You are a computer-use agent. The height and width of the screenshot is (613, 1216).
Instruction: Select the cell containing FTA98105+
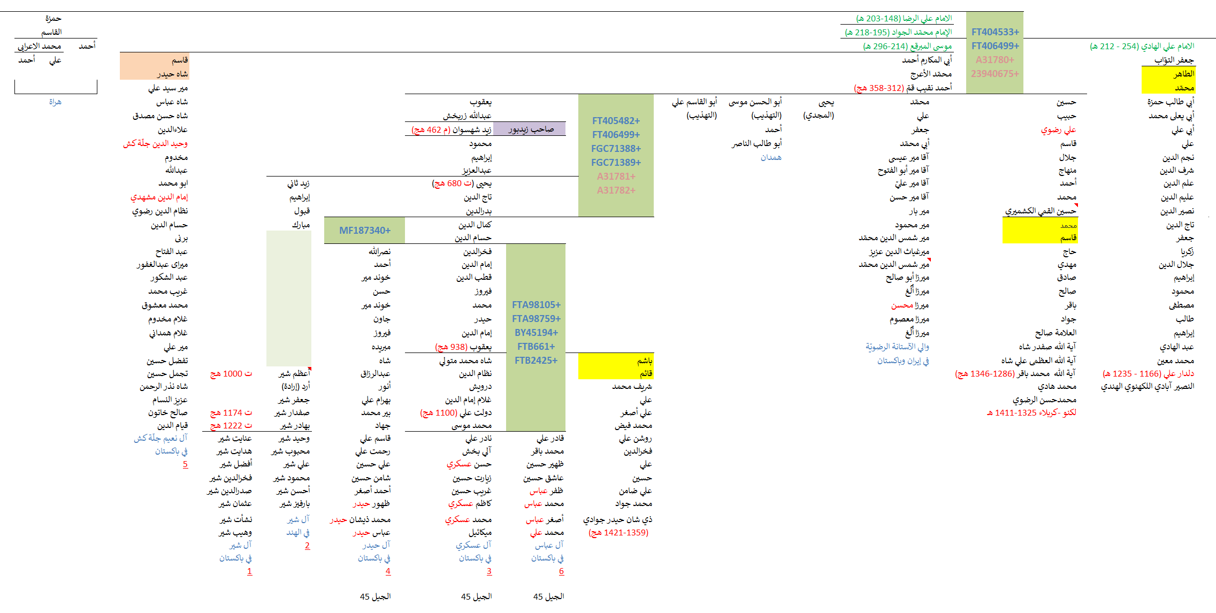pos(536,305)
